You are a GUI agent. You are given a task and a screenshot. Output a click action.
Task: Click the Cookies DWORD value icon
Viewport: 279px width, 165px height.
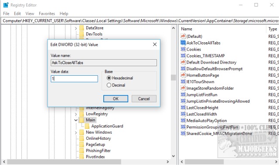click(183, 49)
